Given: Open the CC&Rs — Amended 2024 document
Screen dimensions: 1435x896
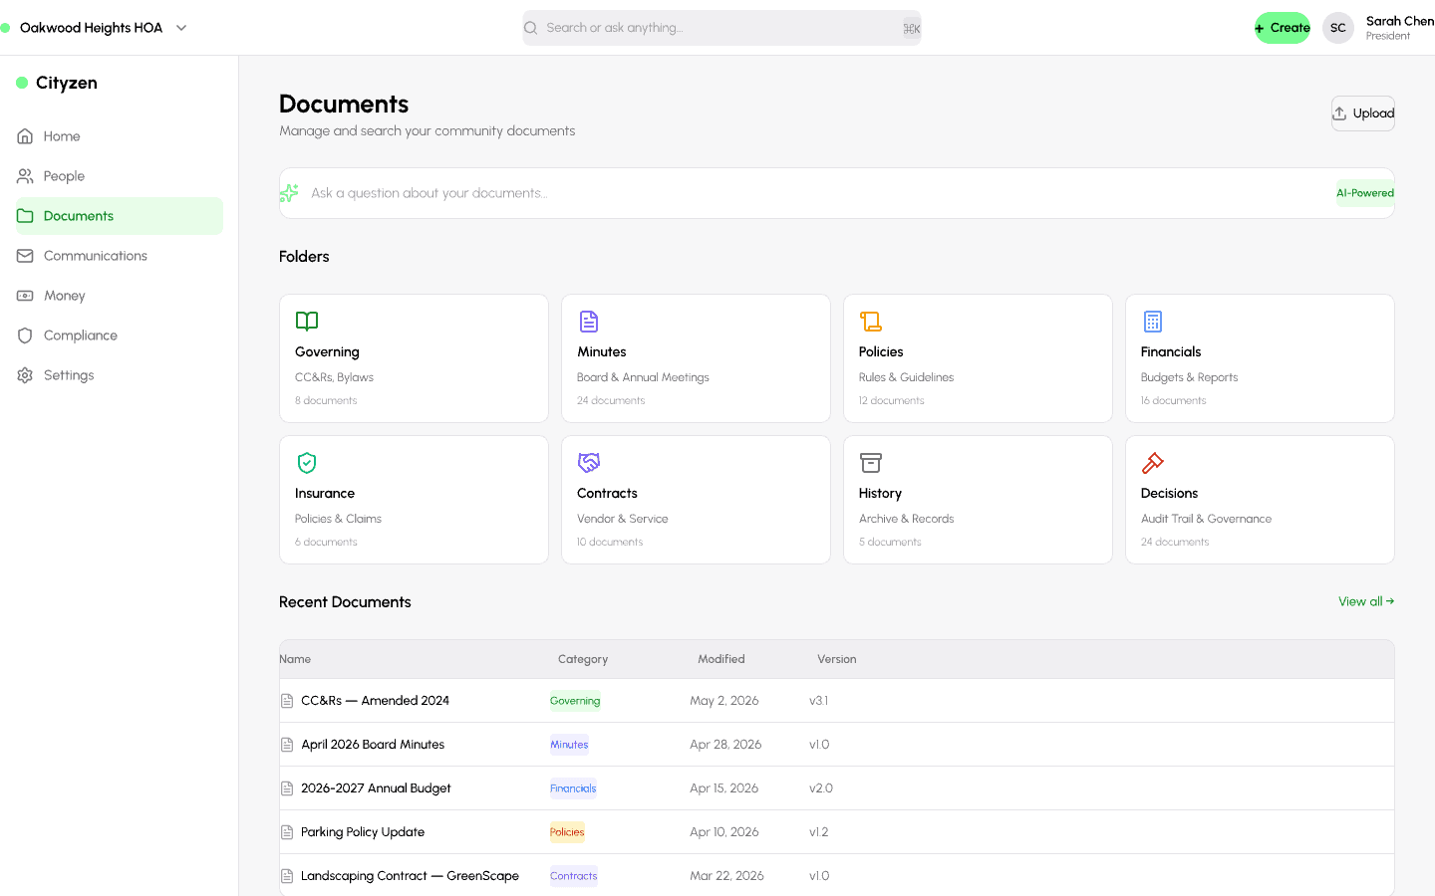Looking at the screenshot, I should [x=375, y=701].
